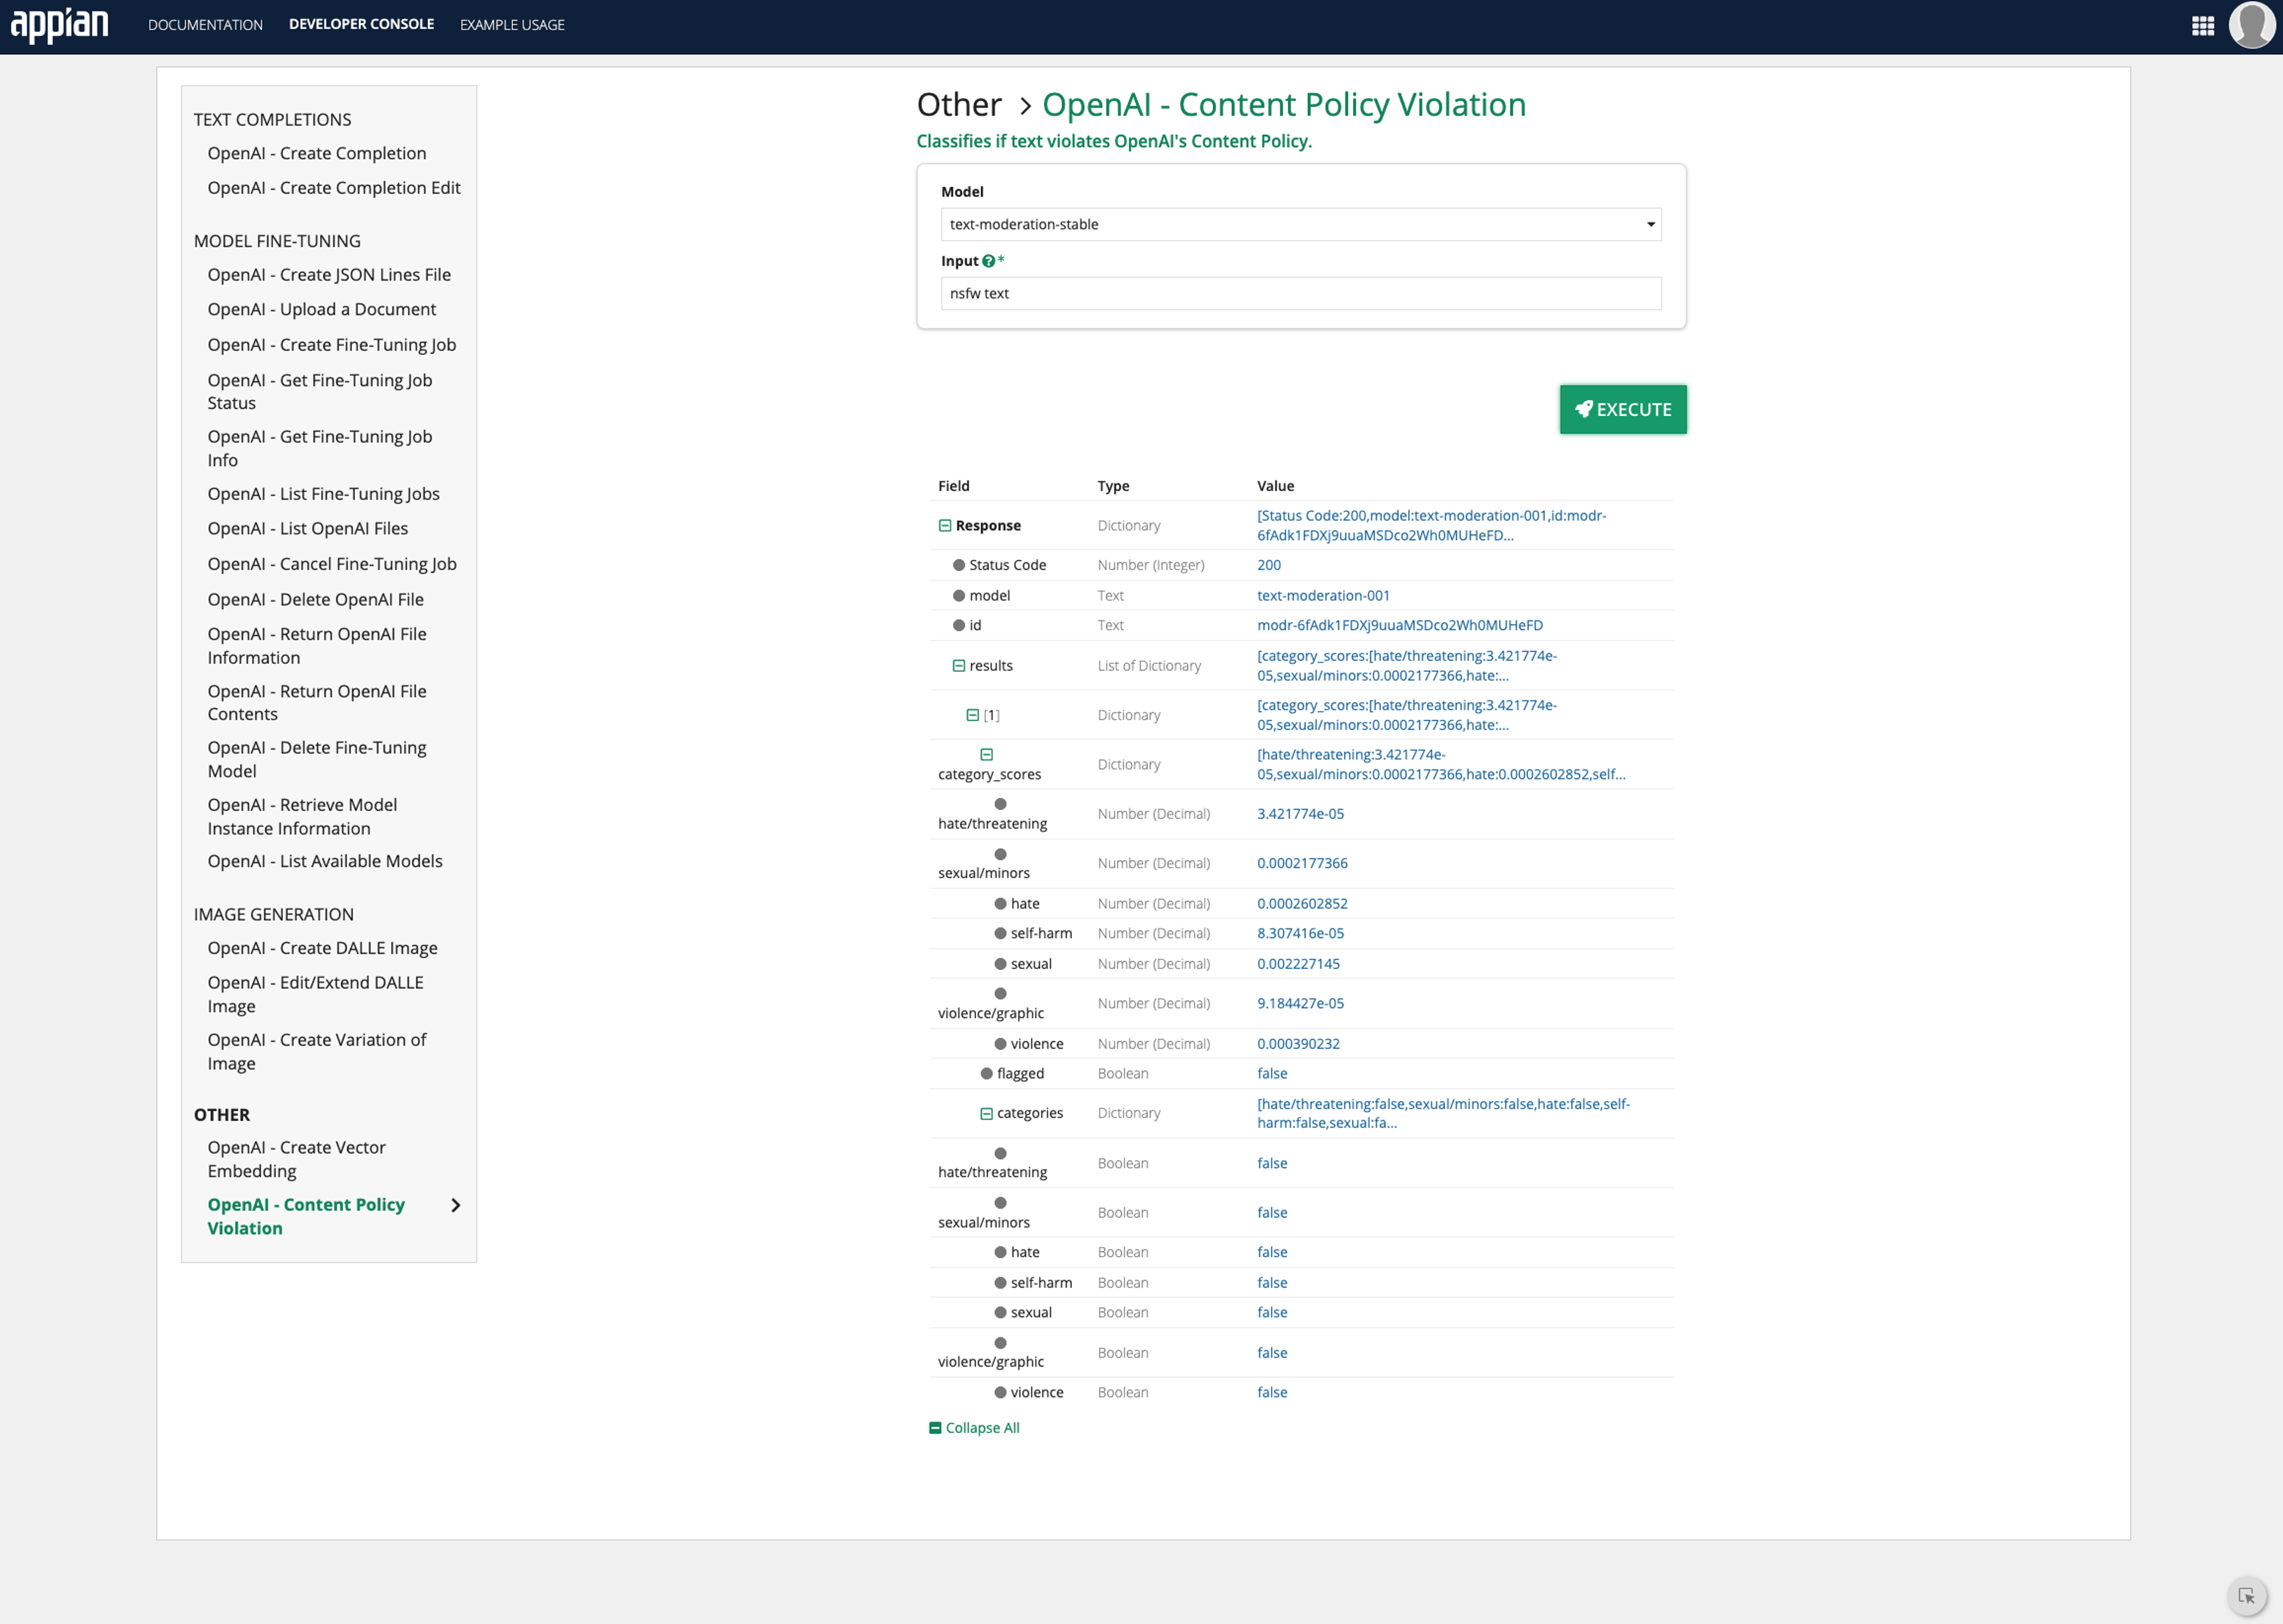Select OpenAI - Content Policy Violation item
The width and height of the screenshot is (2283, 1624).
point(306,1217)
